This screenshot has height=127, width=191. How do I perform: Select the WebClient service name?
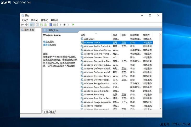click(x=89, y=39)
